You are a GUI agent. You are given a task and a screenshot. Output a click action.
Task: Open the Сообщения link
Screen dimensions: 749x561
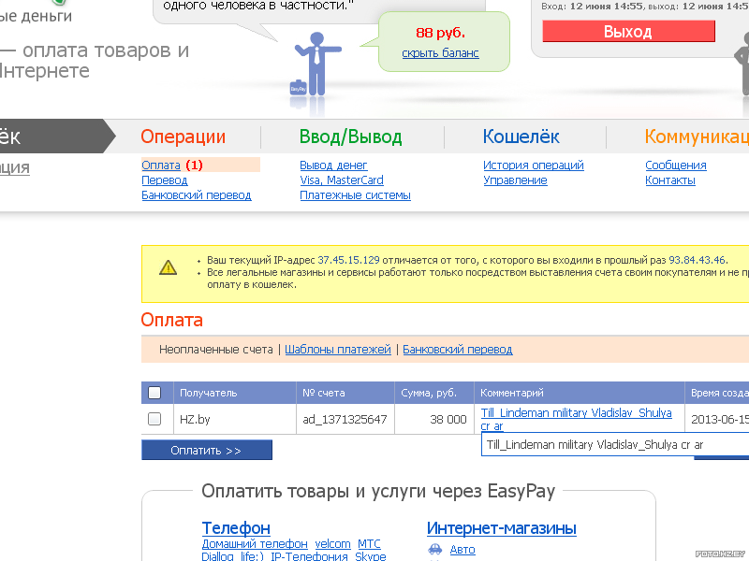pyautogui.click(x=675, y=165)
